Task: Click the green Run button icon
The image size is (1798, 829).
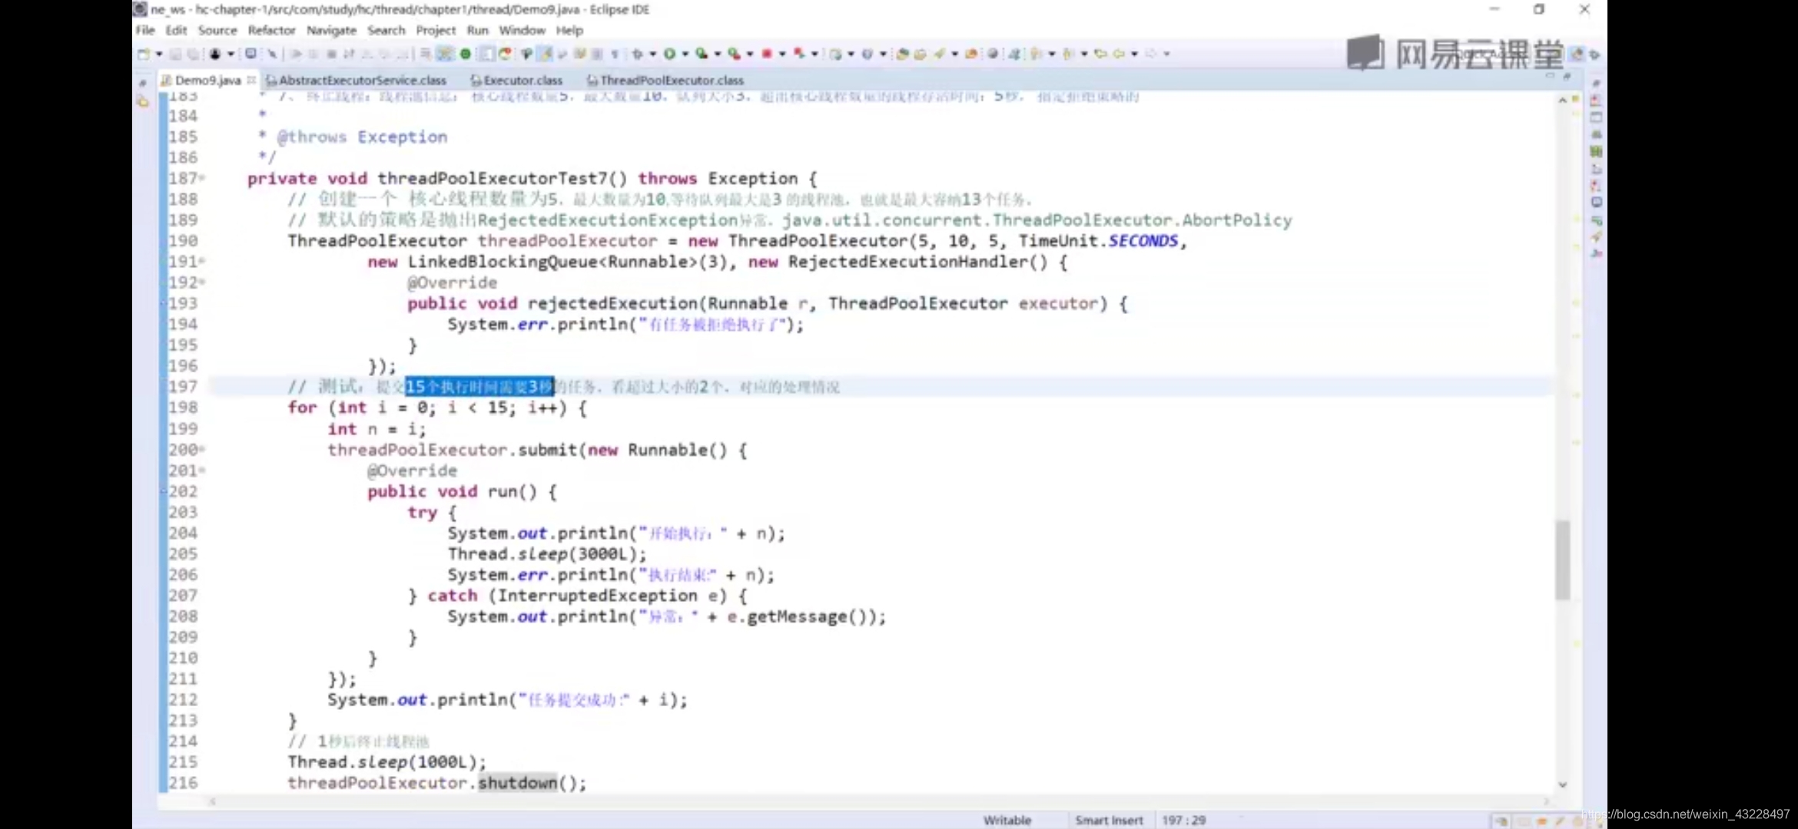Action: pyautogui.click(x=670, y=54)
